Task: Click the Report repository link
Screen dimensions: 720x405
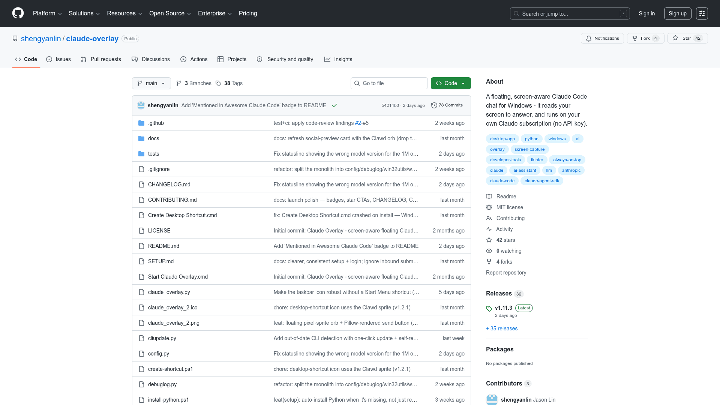Action: 506,273
